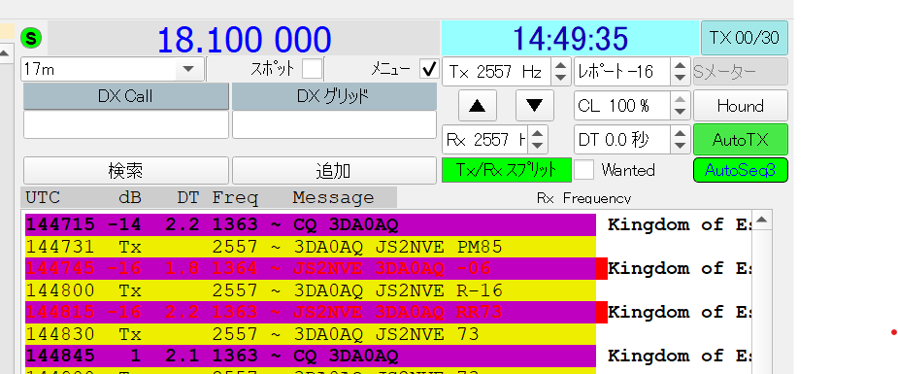Increase CL 100 % spinner
898x374 pixels.
[680, 100]
